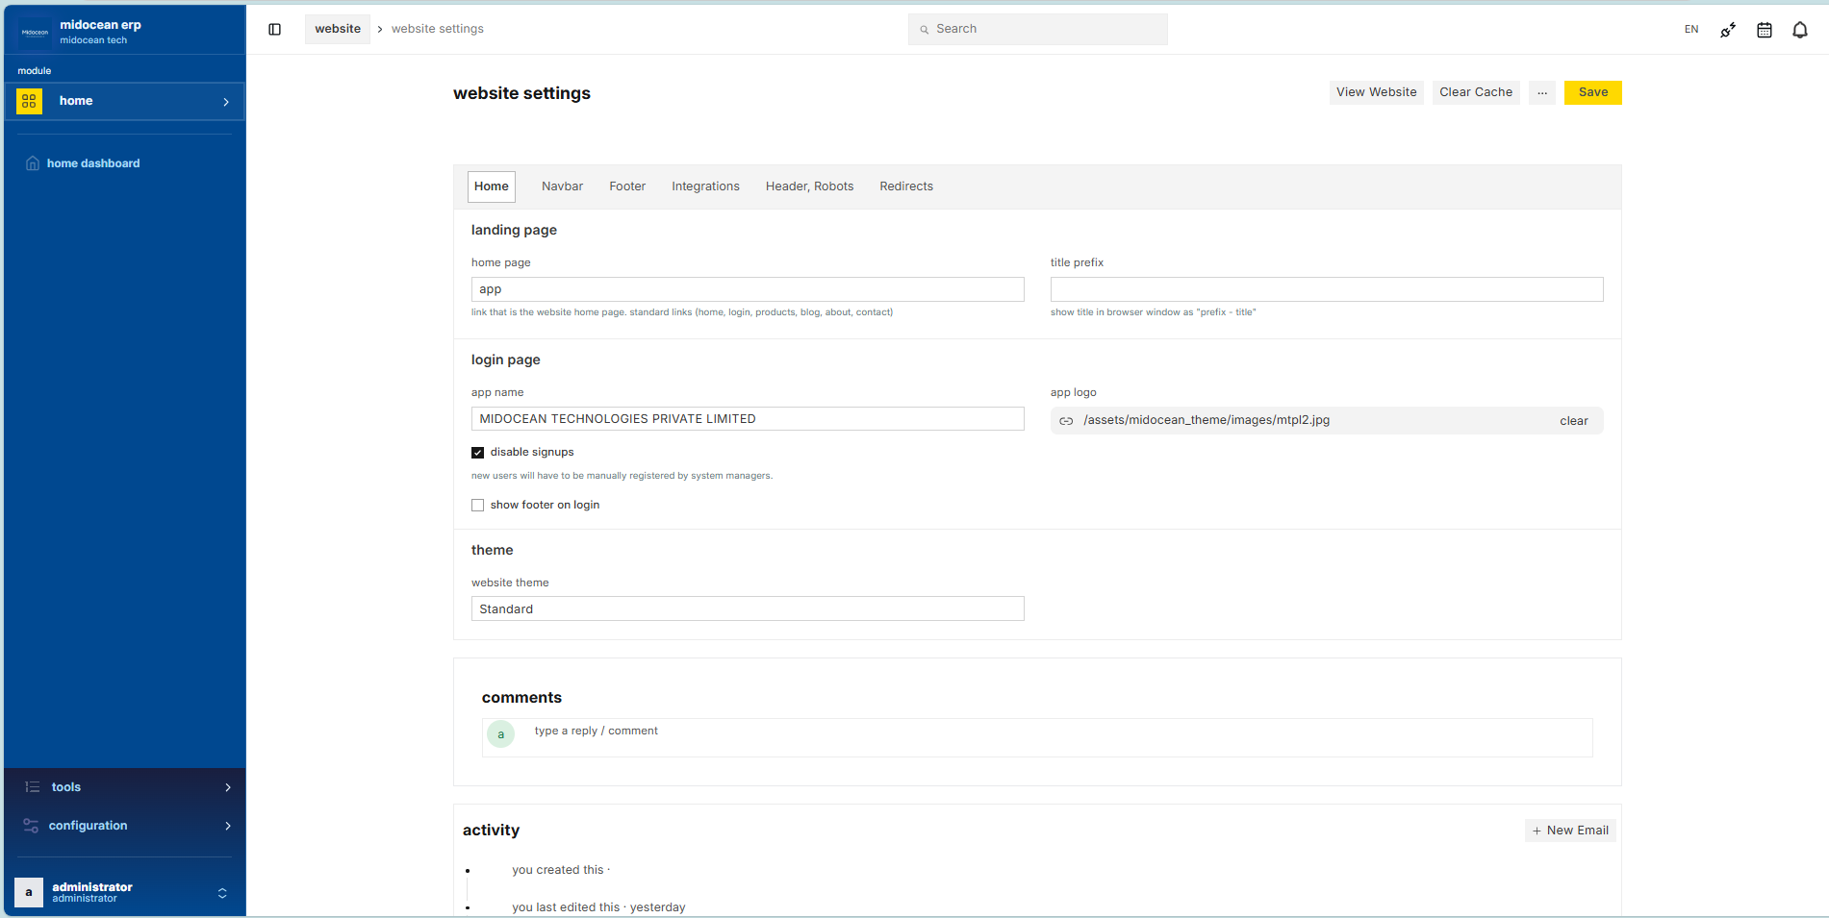1829x918 pixels.
Task: Click the Clear Cache button
Action: point(1475,92)
